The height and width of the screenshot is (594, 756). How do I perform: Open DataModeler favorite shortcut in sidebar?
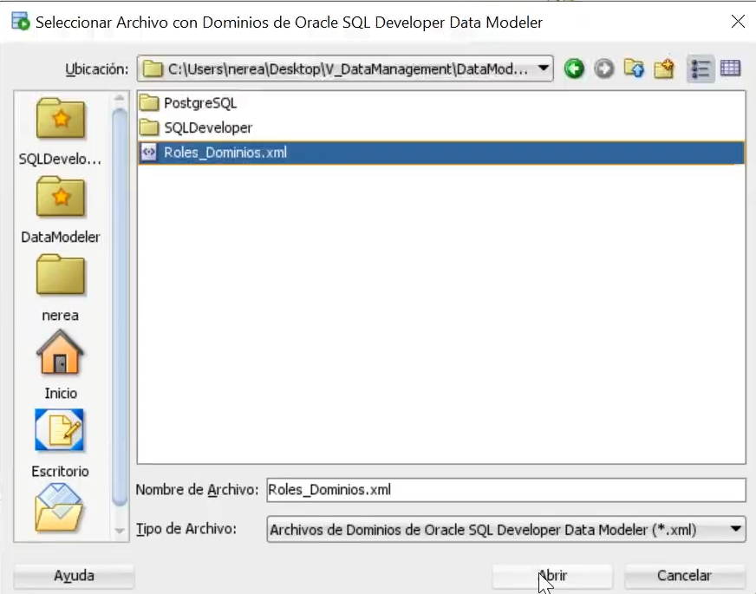coord(61,209)
